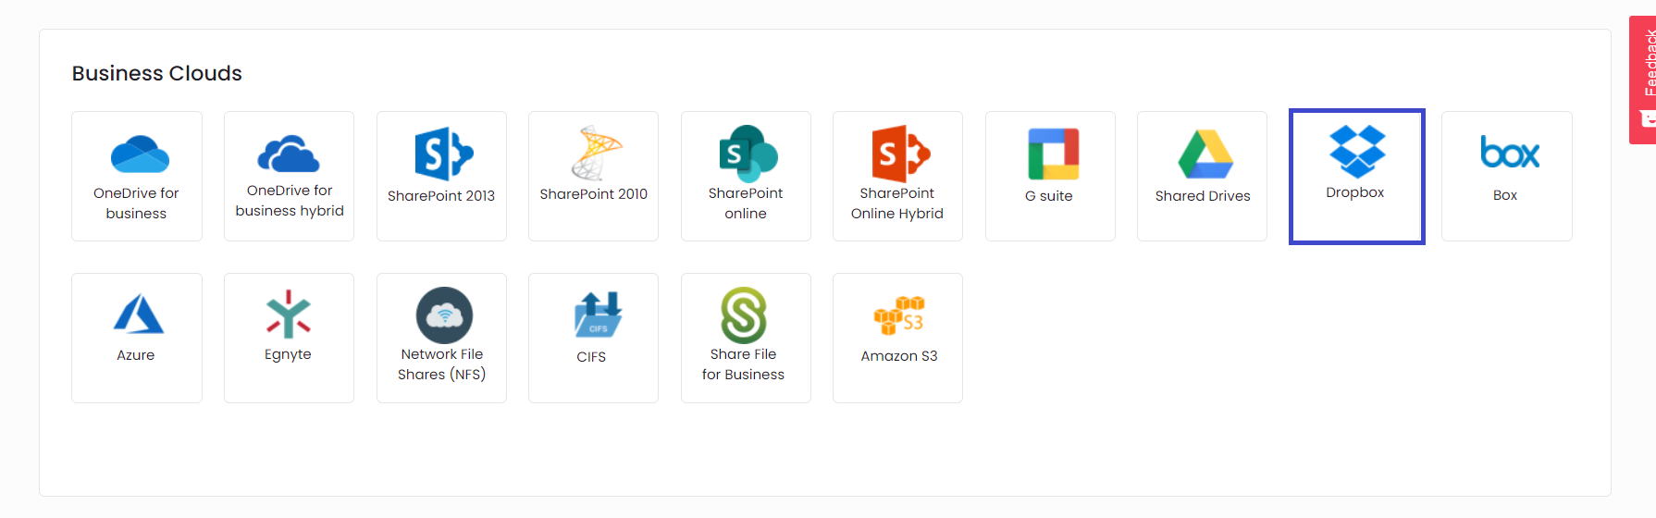Click the Dropbox text label
Image resolution: width=1656 pixels, height=518 pixels.
[1354, 192]
